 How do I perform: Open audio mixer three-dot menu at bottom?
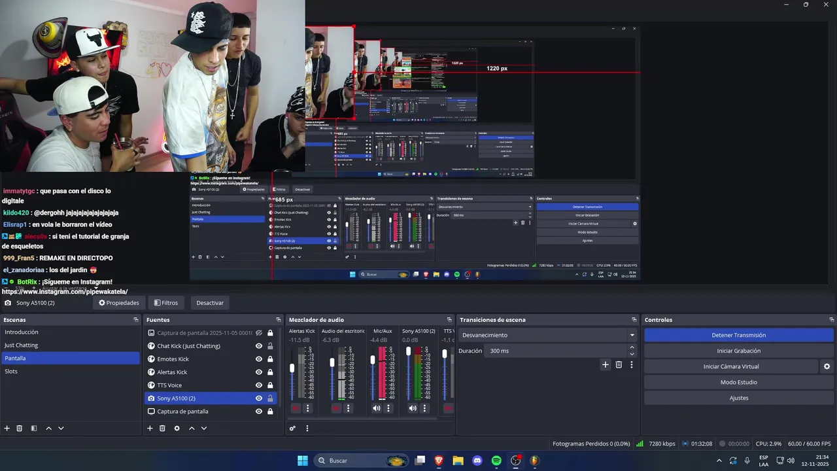(307, 428)
